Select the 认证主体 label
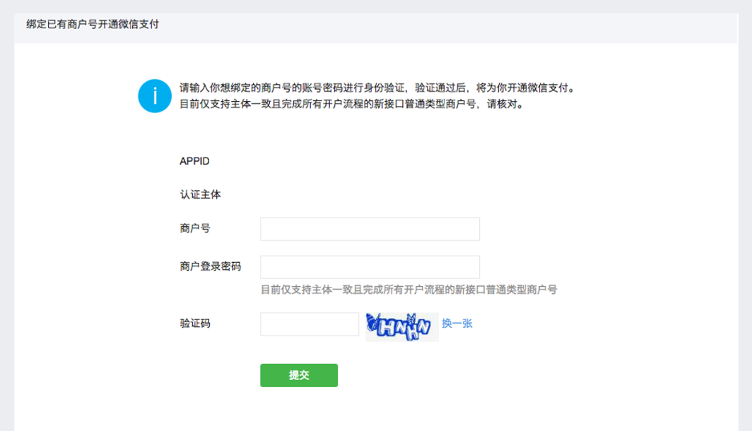The width and height of the screenshot is (752, 431). coord(201,194)
